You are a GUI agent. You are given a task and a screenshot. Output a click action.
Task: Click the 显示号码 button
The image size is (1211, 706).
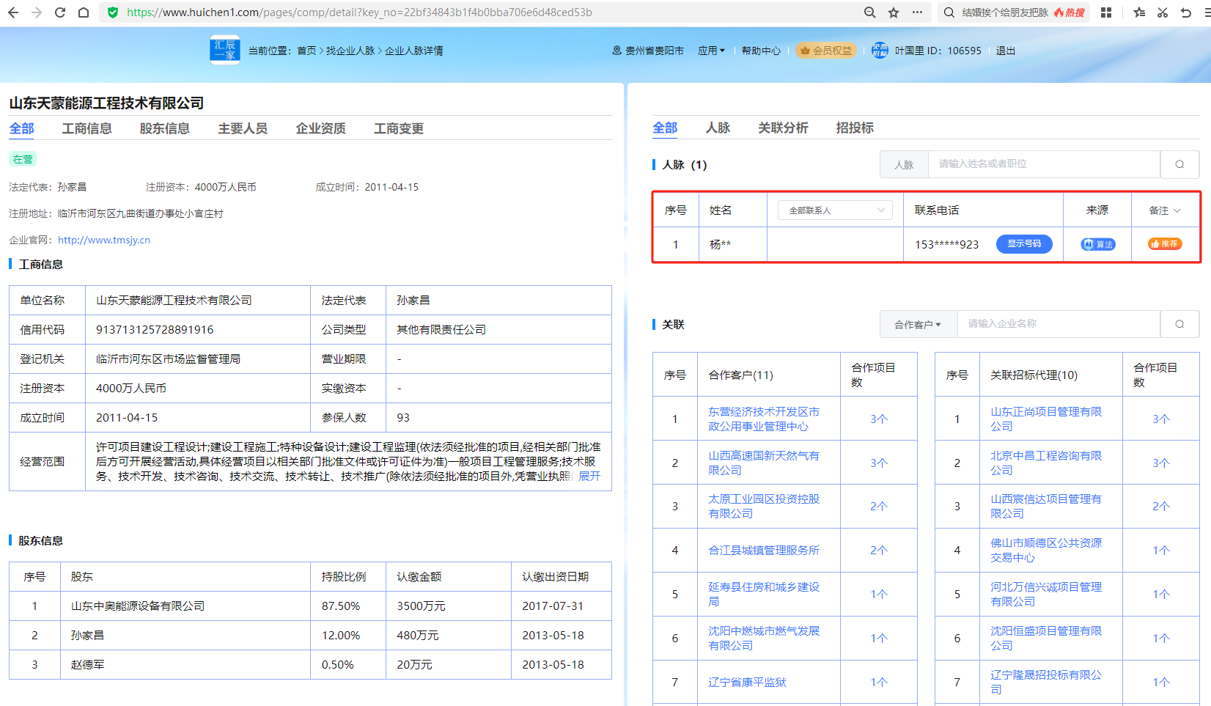[1024, 244]
